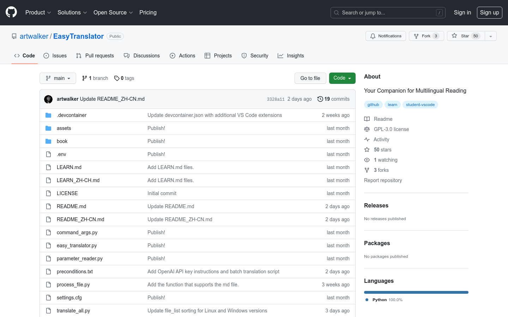508x317 pixels.
Task: Expand the Open Source menu
Action: 113,12
